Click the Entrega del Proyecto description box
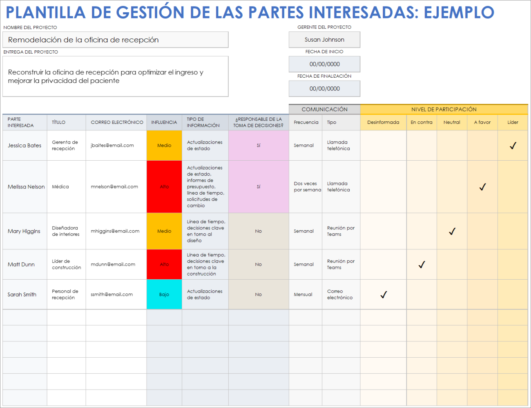Image resolution: width=531 pixels, height=408 pixels. coord(116,76)
